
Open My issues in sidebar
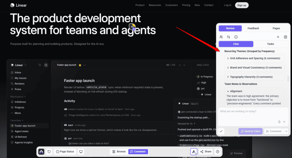pos(19,78)
